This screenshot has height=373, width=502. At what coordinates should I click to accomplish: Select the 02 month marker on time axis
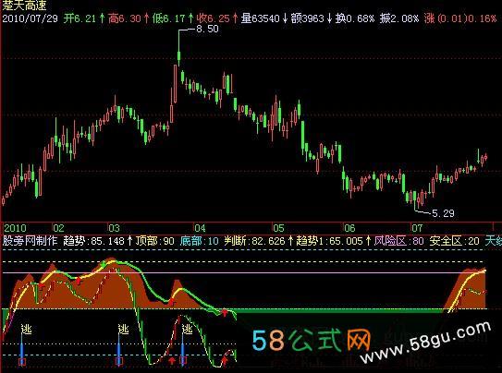(x=58, y=228)
